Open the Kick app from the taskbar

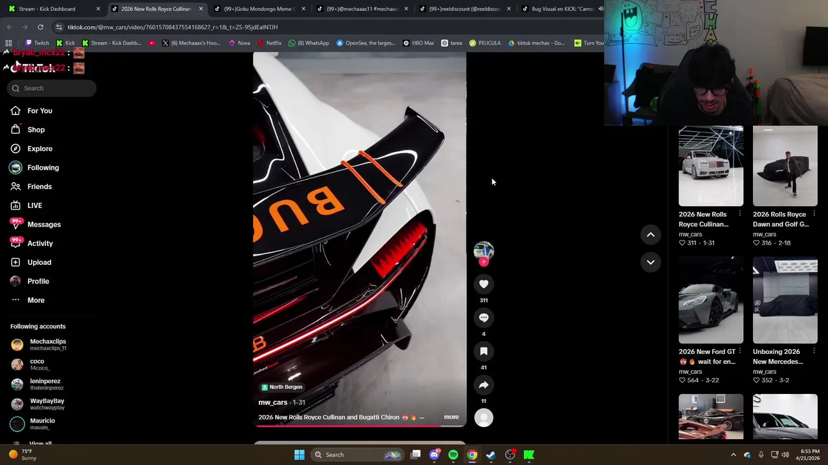pyautogui.click(x=528, y=455)
